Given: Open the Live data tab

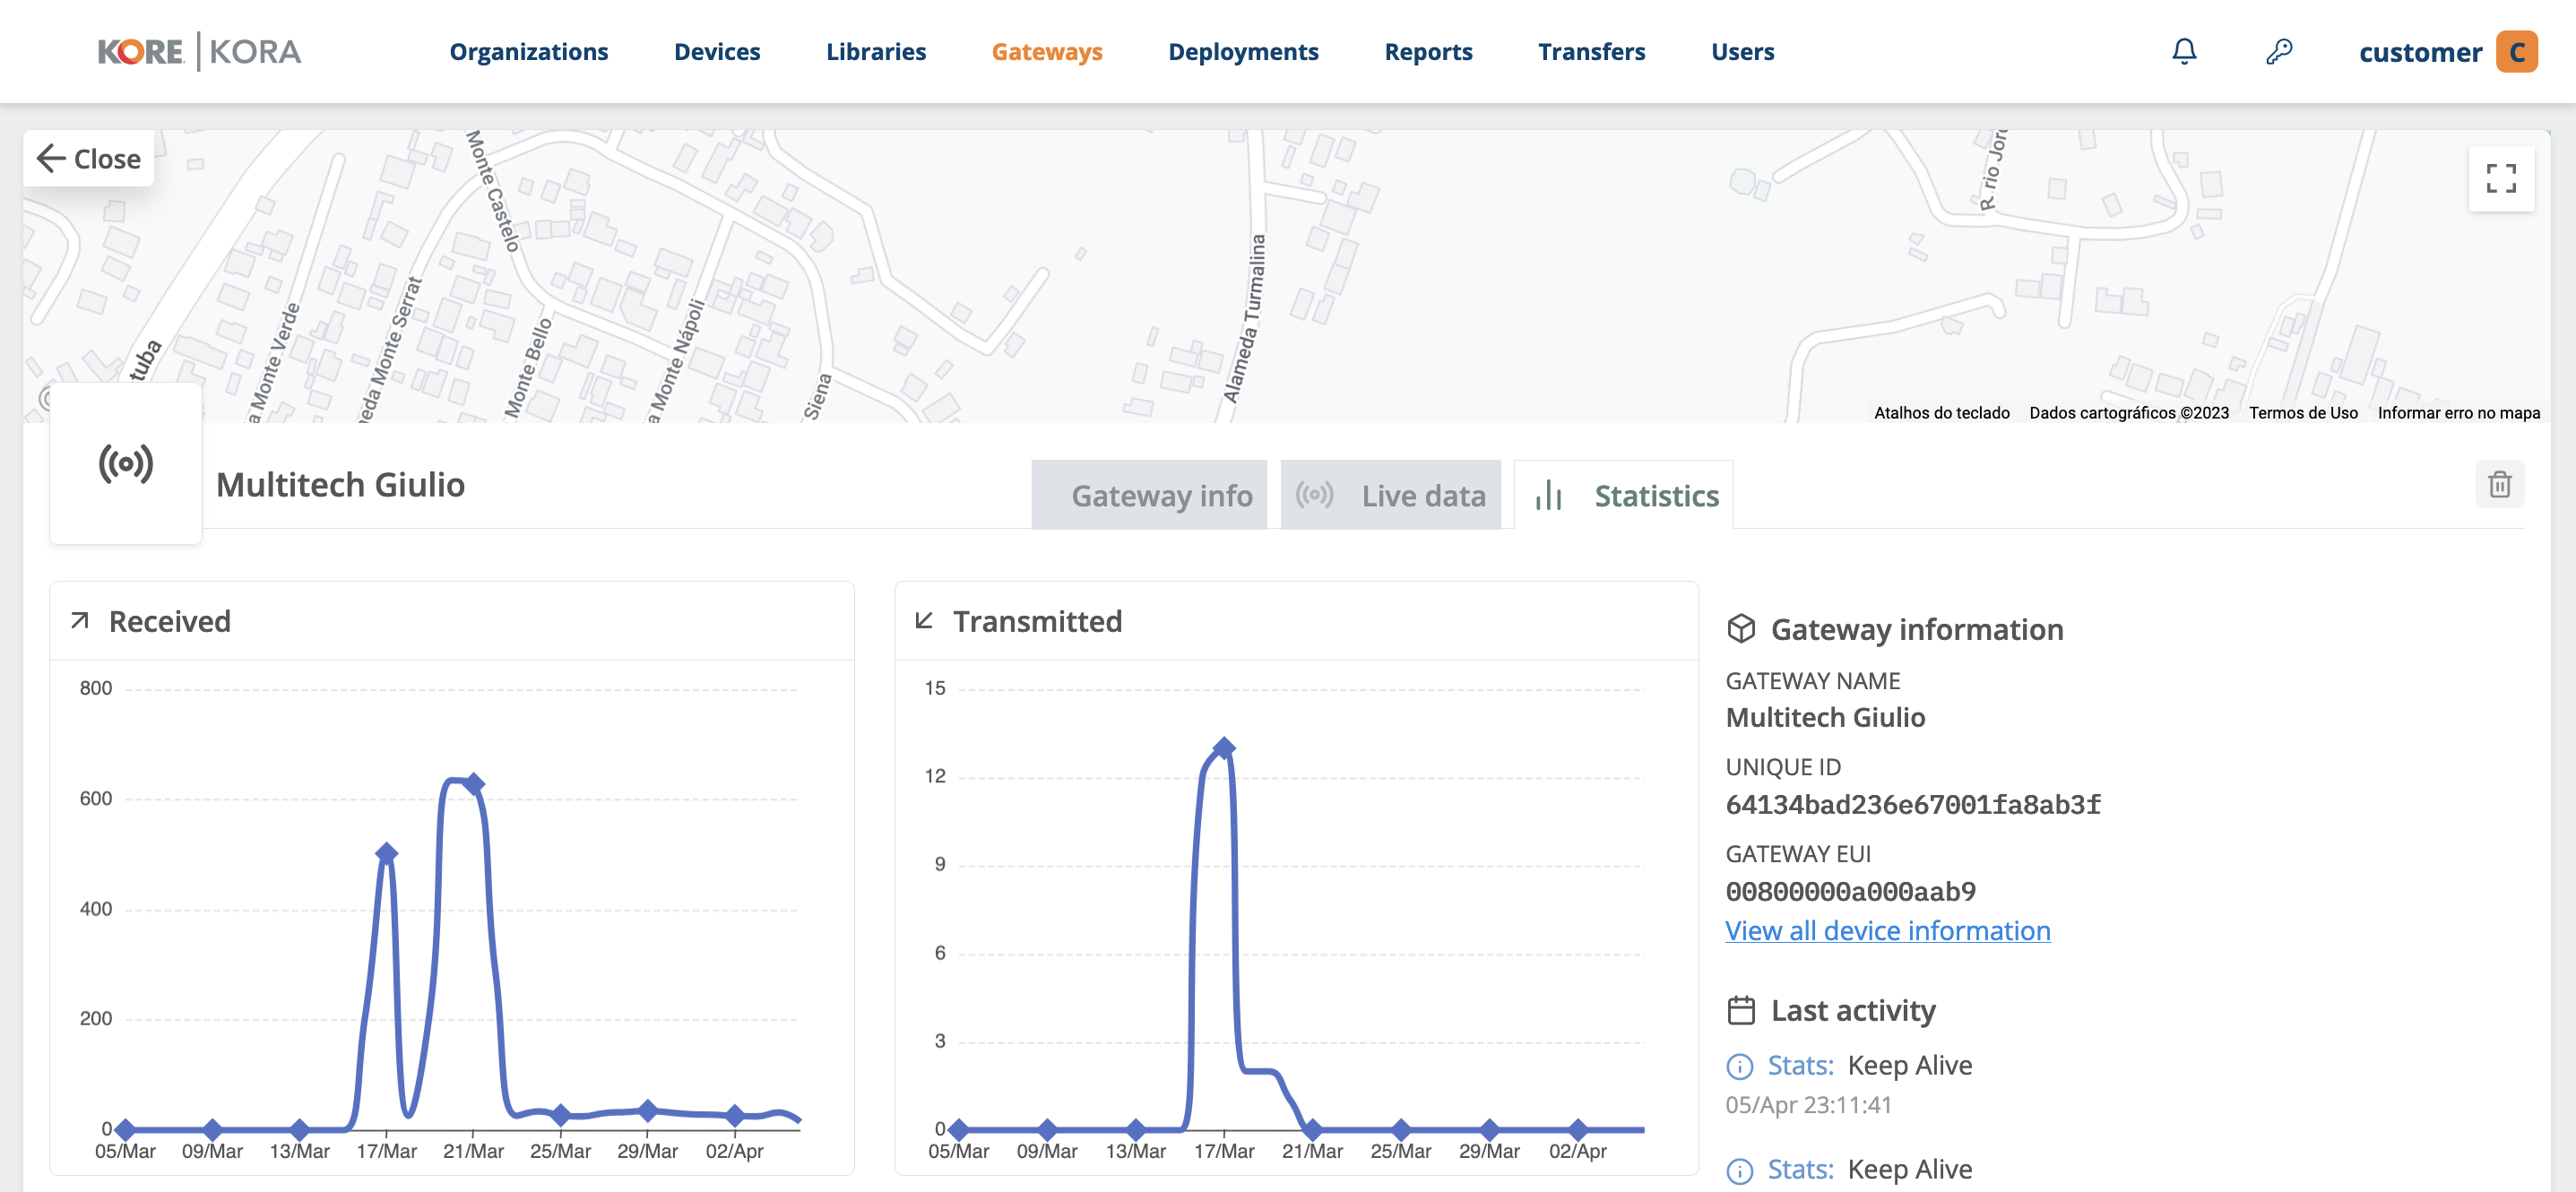Looking at the screenshot, I should coord(1391,496).
